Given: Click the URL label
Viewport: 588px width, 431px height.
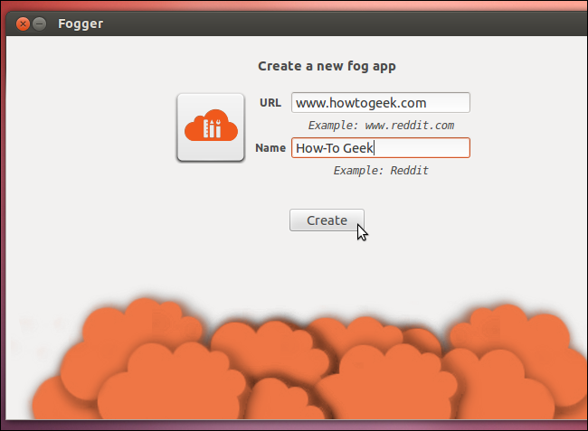Looking at the screenshot, I should pos(270,103).
